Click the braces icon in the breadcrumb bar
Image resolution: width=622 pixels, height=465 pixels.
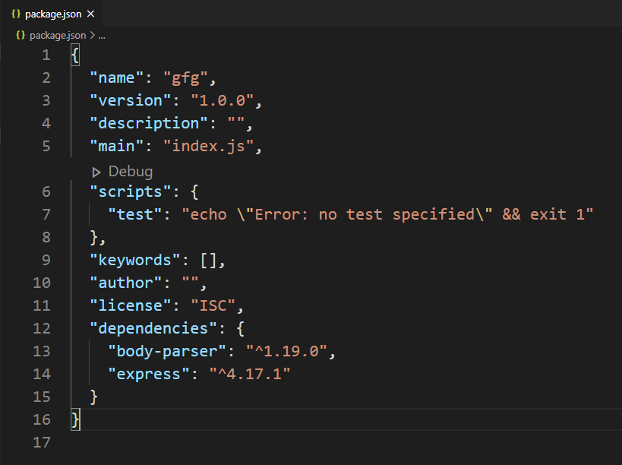(21, 35)
